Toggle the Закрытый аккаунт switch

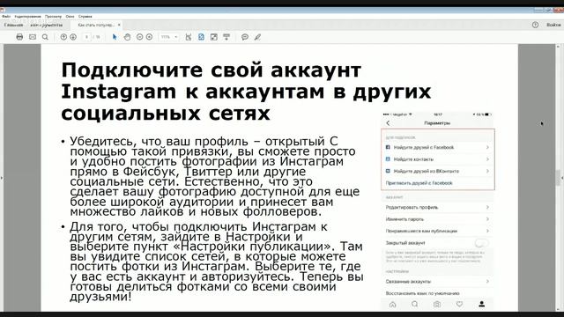(x=482, y=243)
